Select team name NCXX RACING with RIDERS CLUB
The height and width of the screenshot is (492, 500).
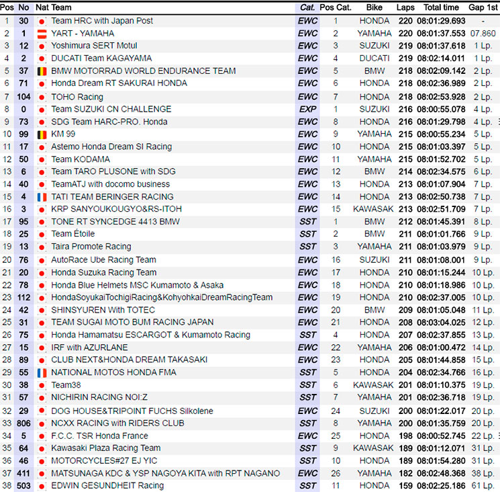pos(117,423)
